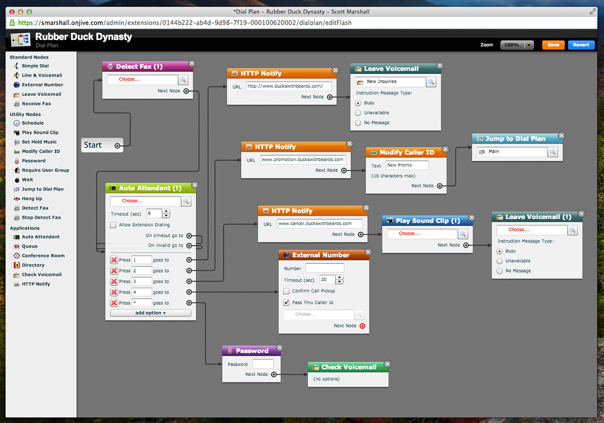Viewport: 604px width, 423px height.
Task: Click the magnifier icon in Detect Fax node
Action: click(183, 80)
